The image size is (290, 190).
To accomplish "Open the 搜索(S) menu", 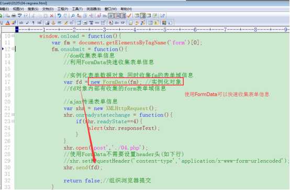I will (x=33, y=9).
